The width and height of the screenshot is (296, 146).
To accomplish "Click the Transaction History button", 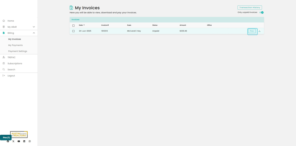I will (x=250, y=8).
